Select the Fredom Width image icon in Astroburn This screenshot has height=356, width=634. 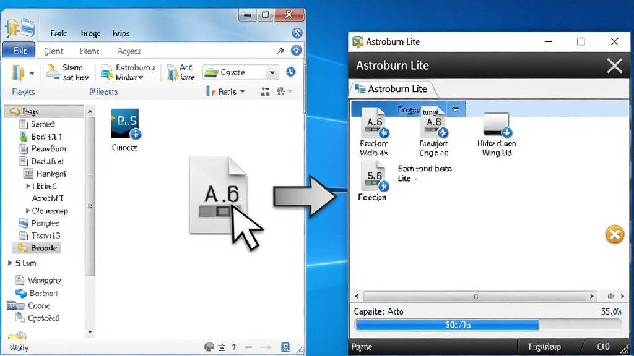point(375,122)
